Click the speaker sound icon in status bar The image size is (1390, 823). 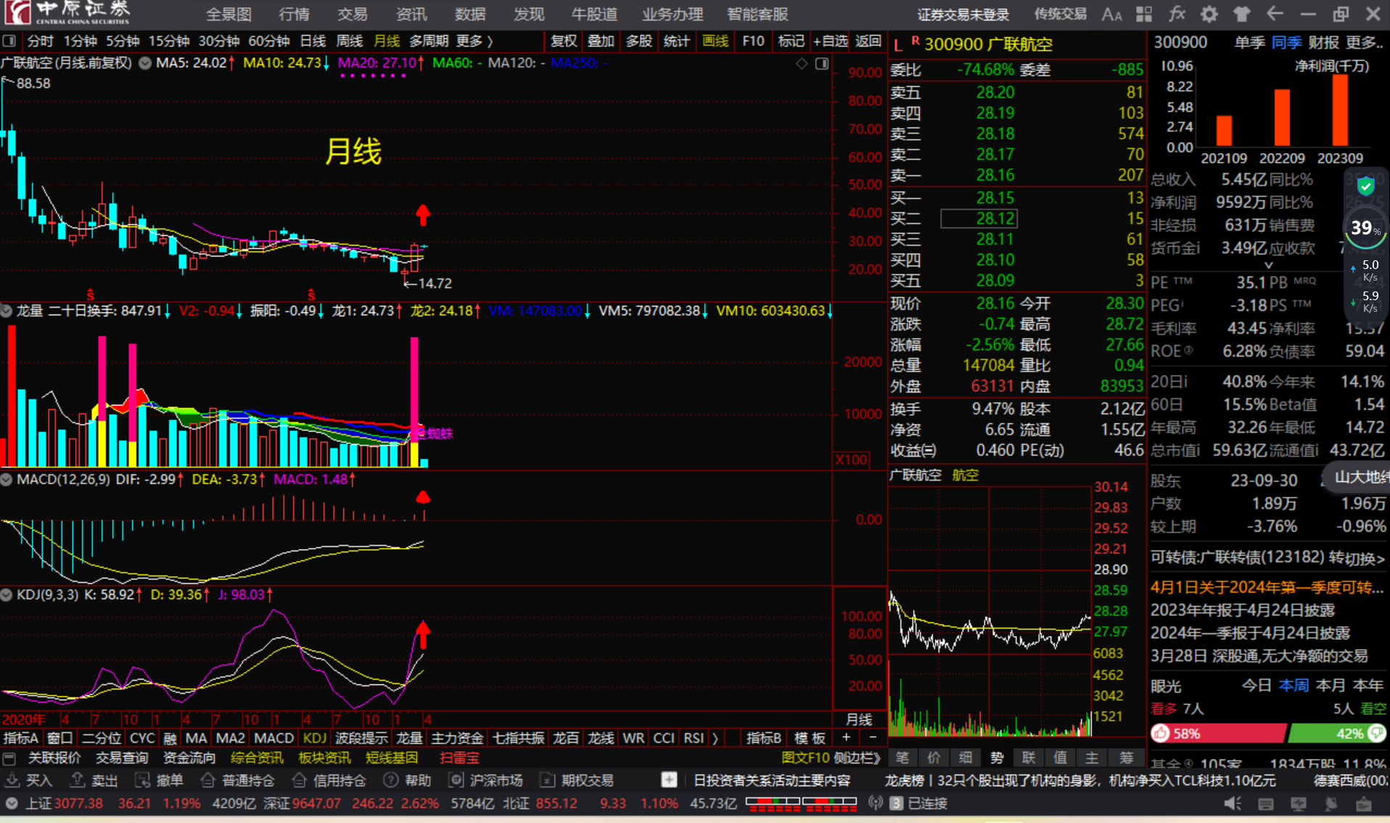point(1233,803)
